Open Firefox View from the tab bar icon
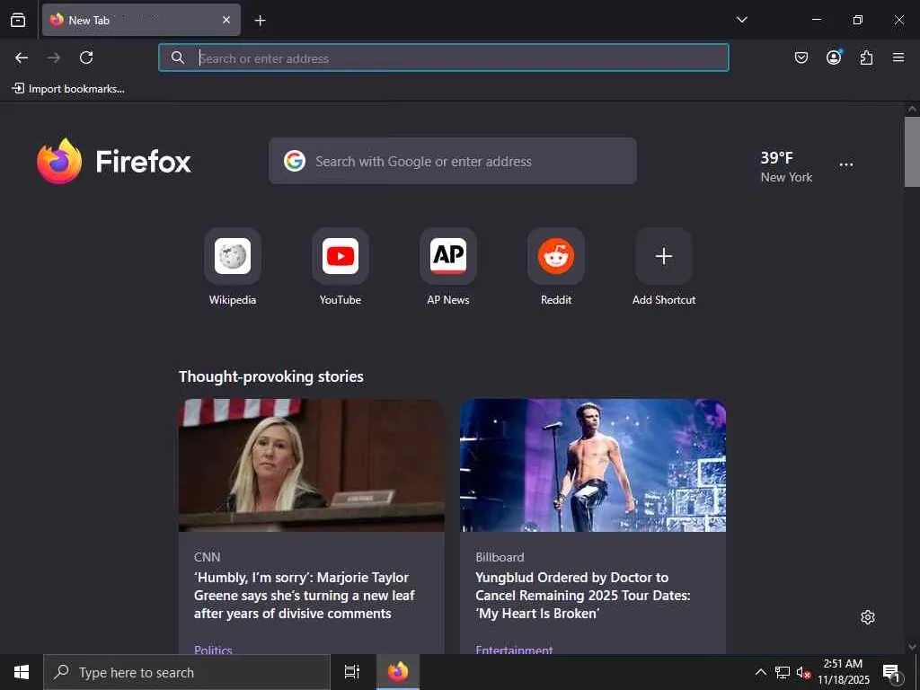 (x=18, y=20)
